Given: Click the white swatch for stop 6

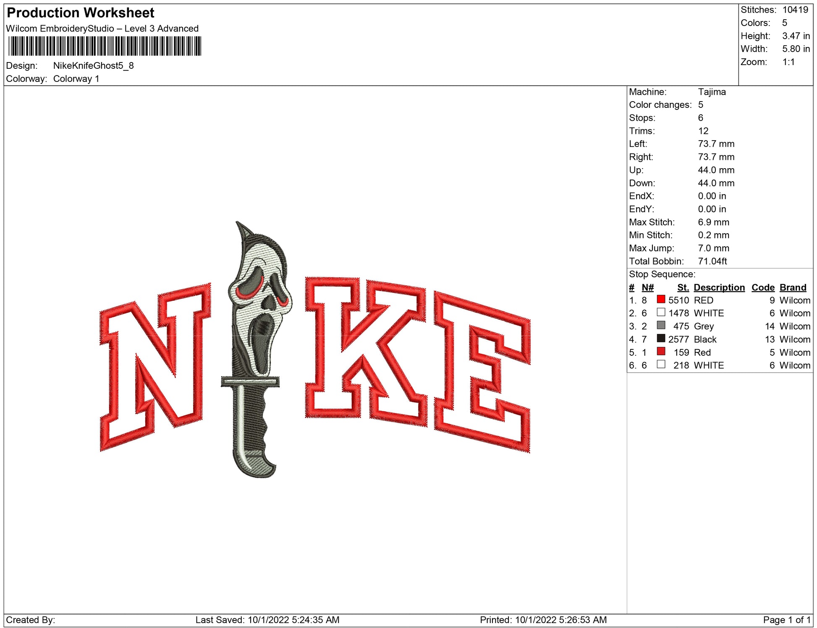Looking at the screenshot, I should [x=661, y=365].
